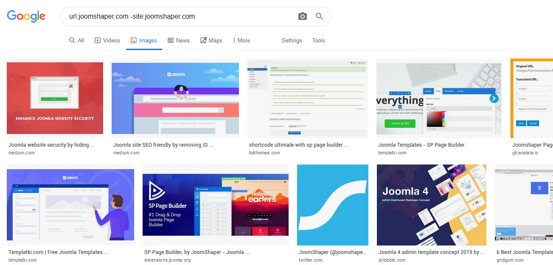Viewport: 553px width, 265px height.
Task: Click twitter.com source label
Action: tap(311, 260)
